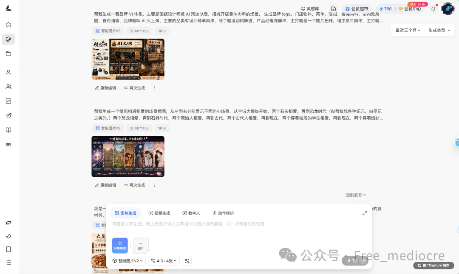Open the two-people team sidebar icon
Screen dimensions: 459x274
tap(8, 87)
